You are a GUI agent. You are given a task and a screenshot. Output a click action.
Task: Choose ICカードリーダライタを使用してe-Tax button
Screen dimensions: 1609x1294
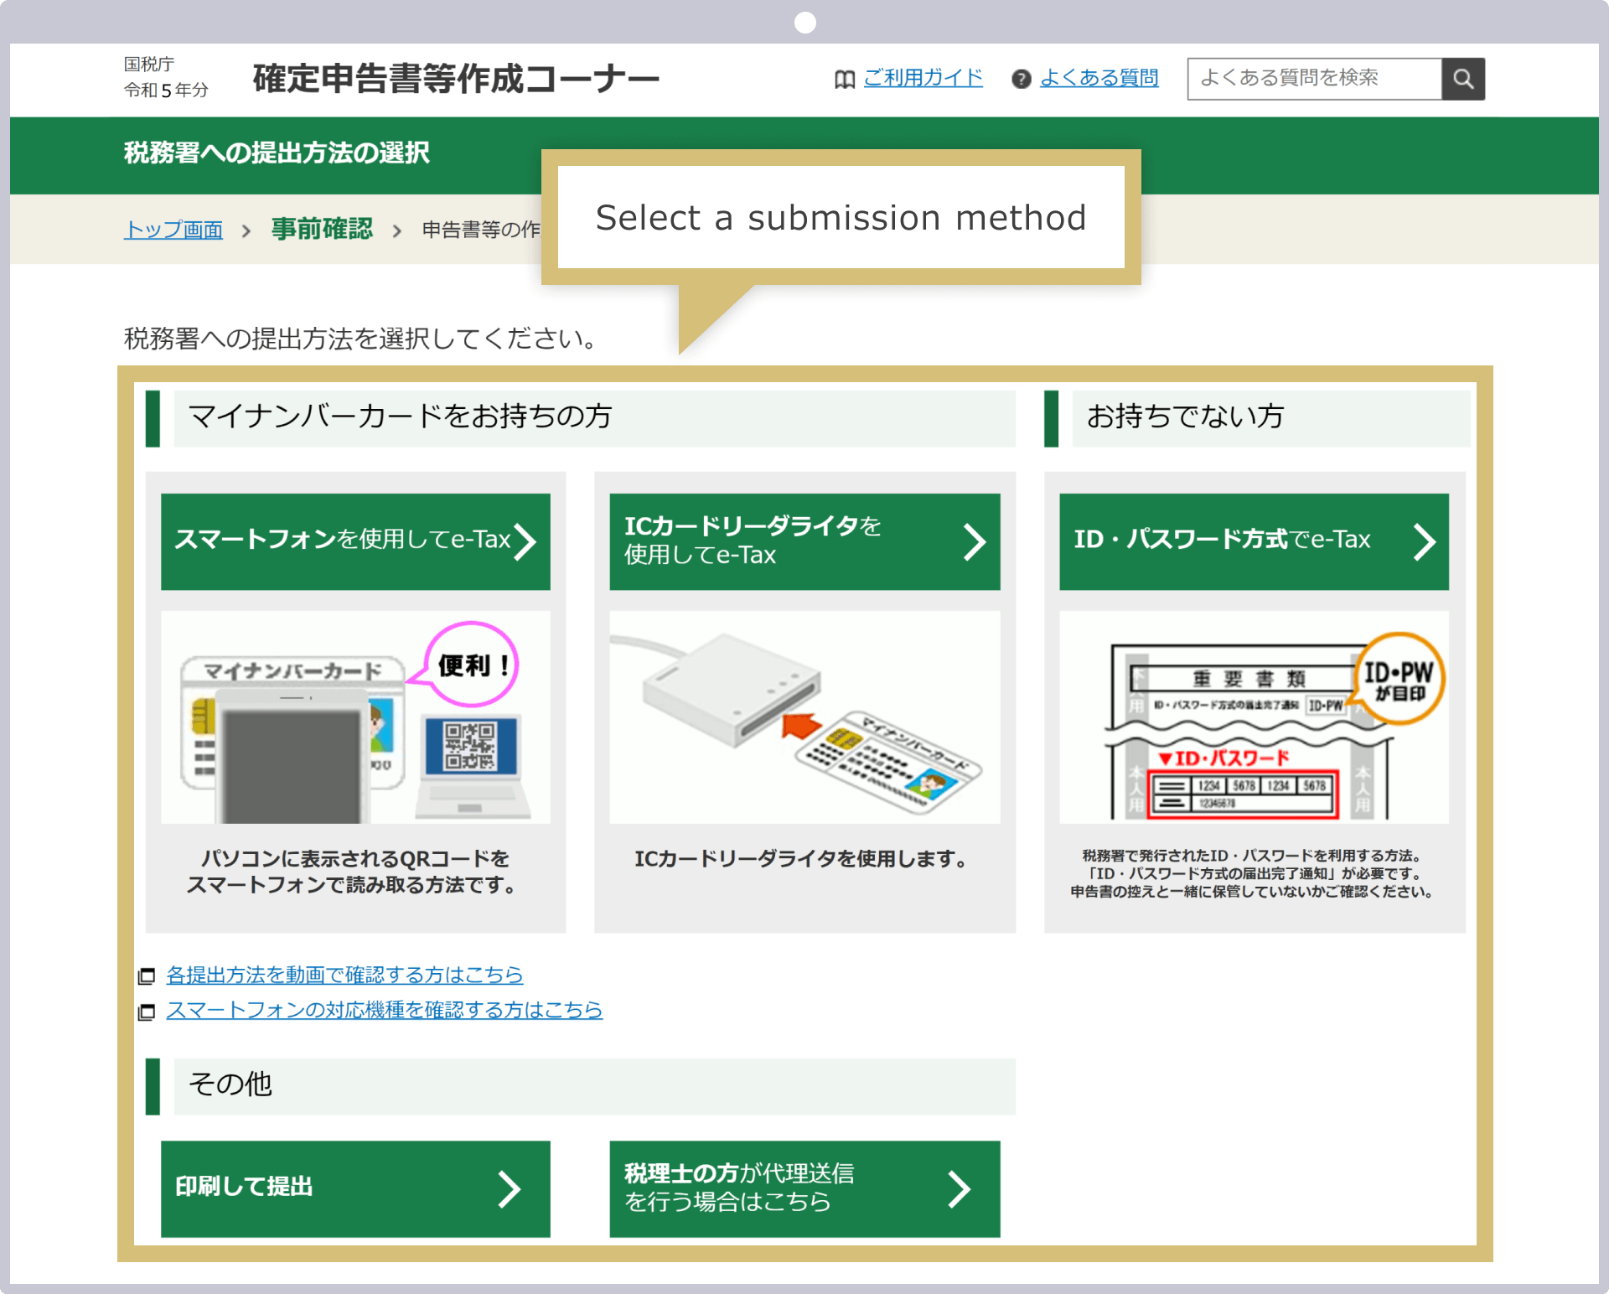[x=804, y=541]
